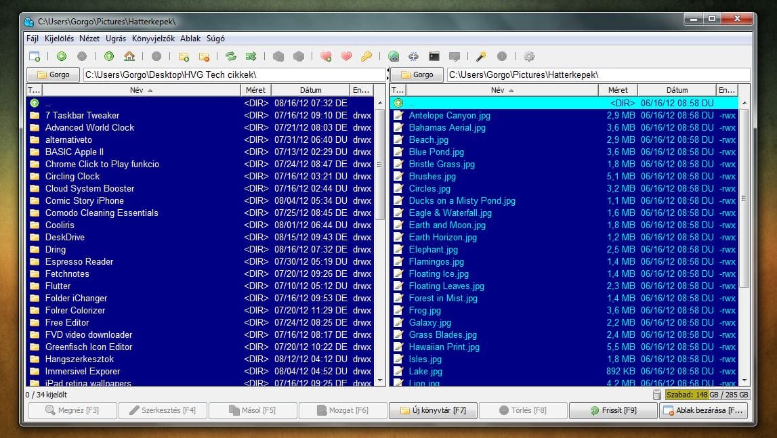Click the unmark group folder-minus icon
Screen dimensions: 777x438
[x=204, y=56]
